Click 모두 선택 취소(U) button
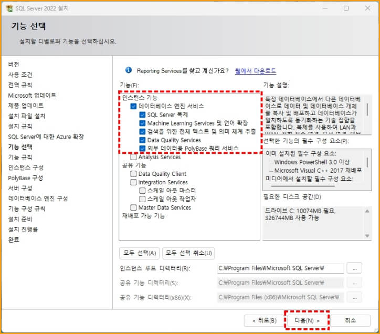This screenshot has width=380, height=334. coord(188,253)
